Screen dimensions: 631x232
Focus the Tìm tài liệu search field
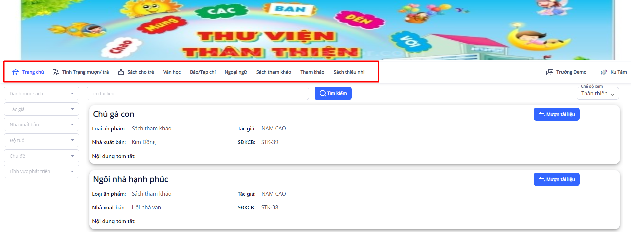coord(198,93)
